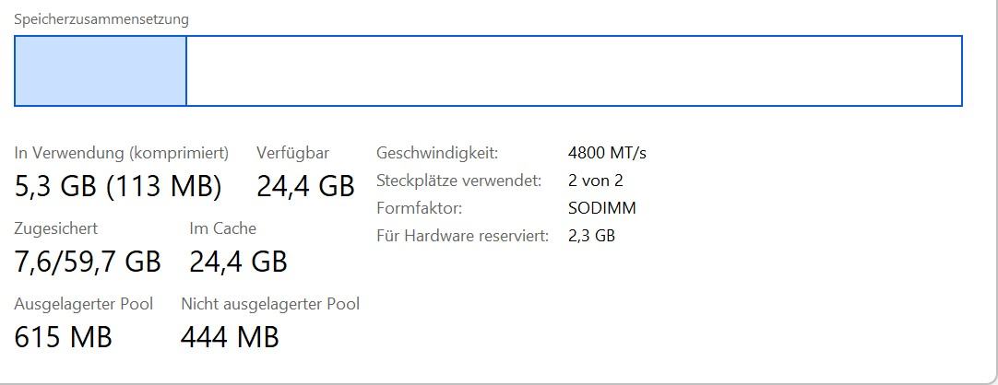Select the SODIMM form factor value
The width and height of the screenshot is (998, 385).
point(601,208)
